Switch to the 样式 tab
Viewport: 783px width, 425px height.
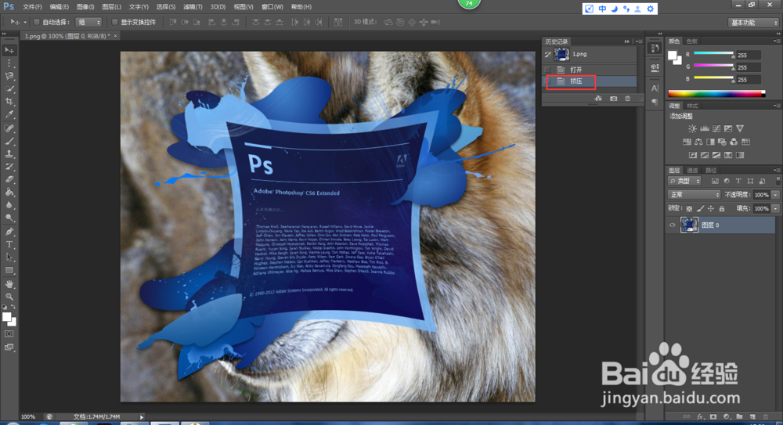(x=692, y=106)
